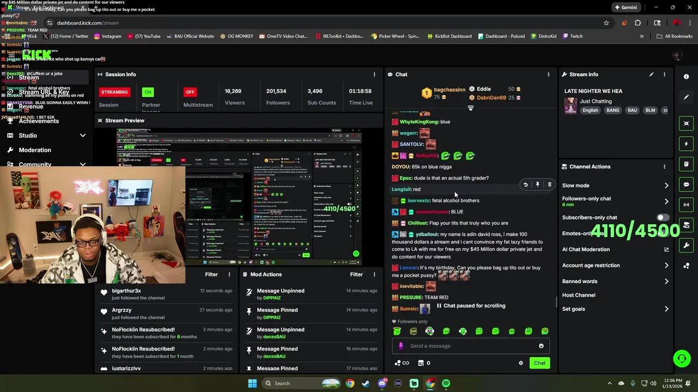This screenshot has width=698, height=392.
Task: Click the wrench tools icon in the right rail
Action: [x=686, y=246]
